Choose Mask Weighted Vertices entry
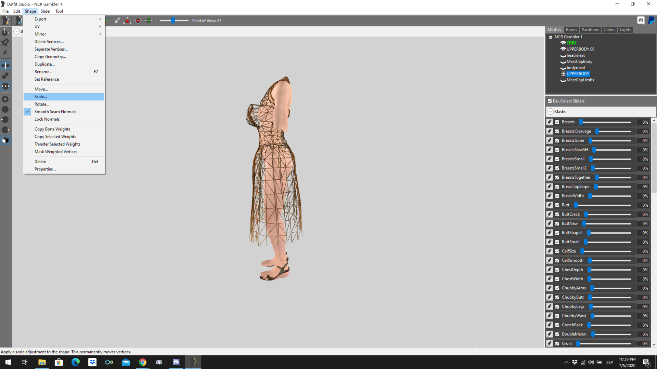657x369 pixels. click(64, 152)
